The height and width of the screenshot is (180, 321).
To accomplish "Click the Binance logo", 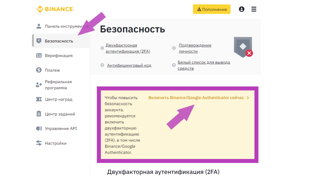I will pyautogui.click(x=54, y=9).
